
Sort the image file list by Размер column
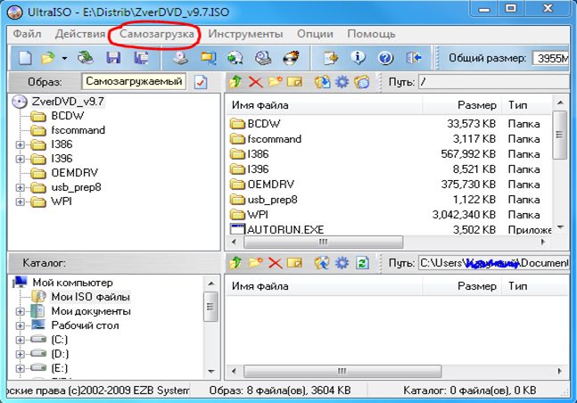pos(461,105)
